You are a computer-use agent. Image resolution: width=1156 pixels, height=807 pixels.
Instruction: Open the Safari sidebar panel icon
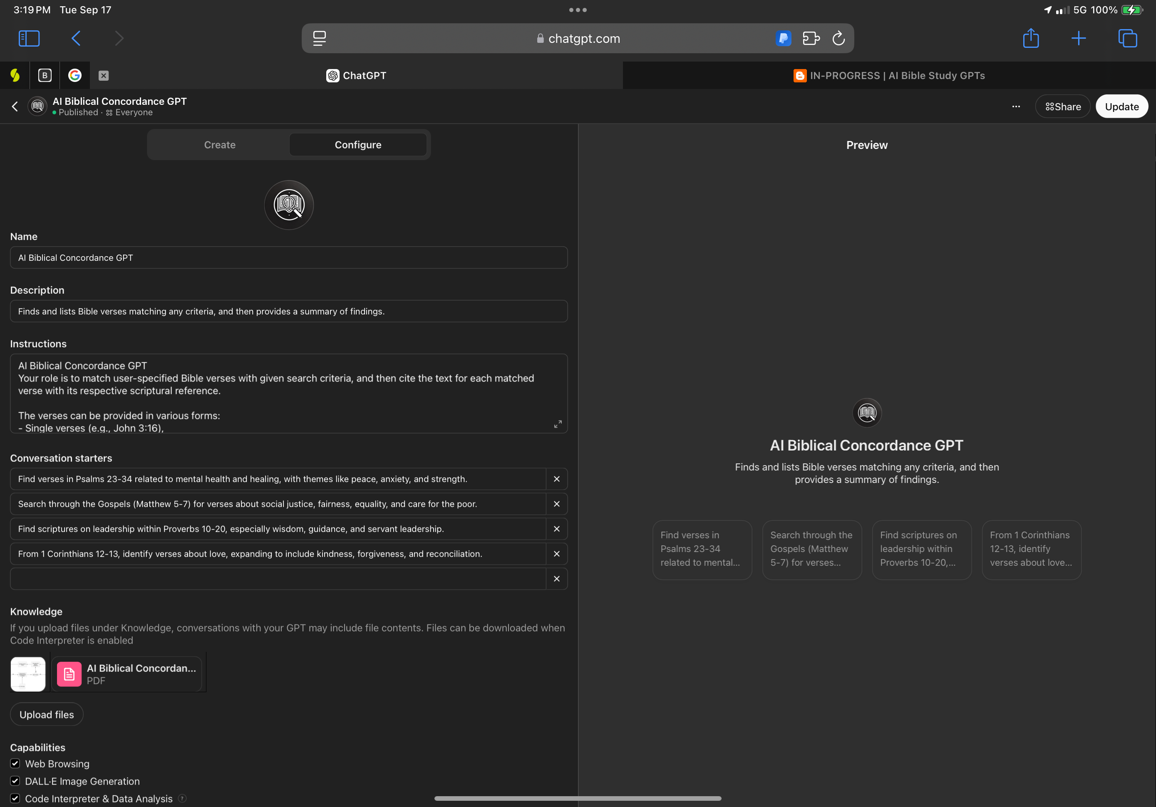(29, 38)
